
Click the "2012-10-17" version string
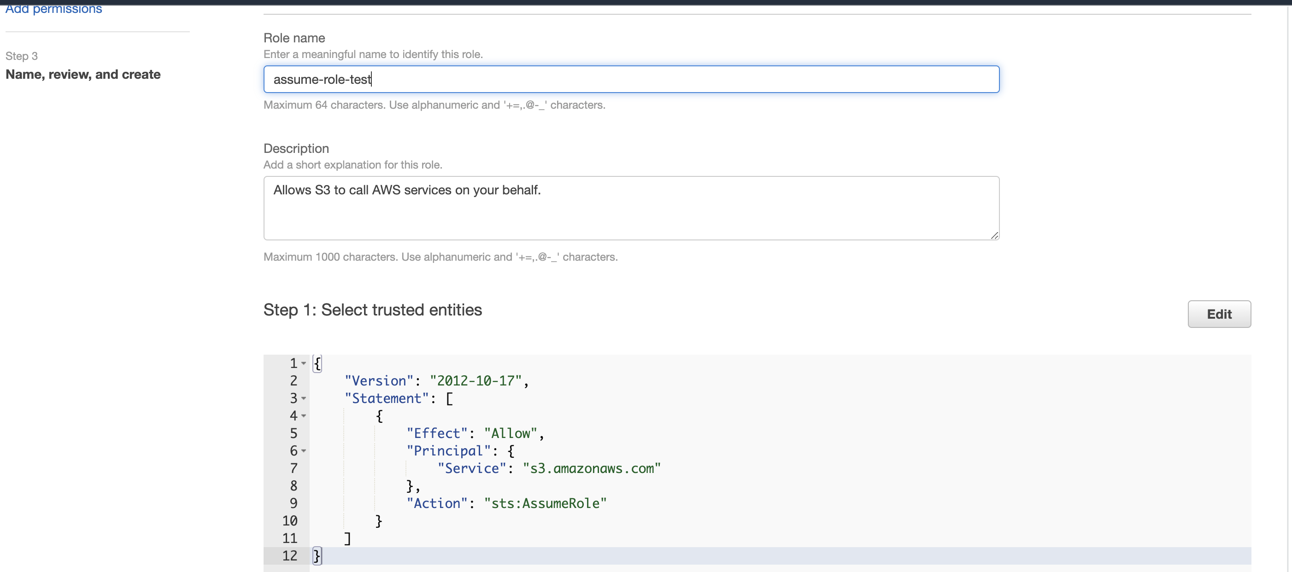(x=476, y=381)
